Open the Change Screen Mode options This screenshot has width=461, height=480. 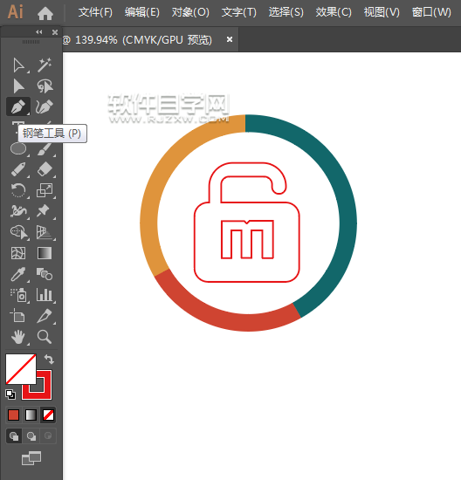(31, 458)
